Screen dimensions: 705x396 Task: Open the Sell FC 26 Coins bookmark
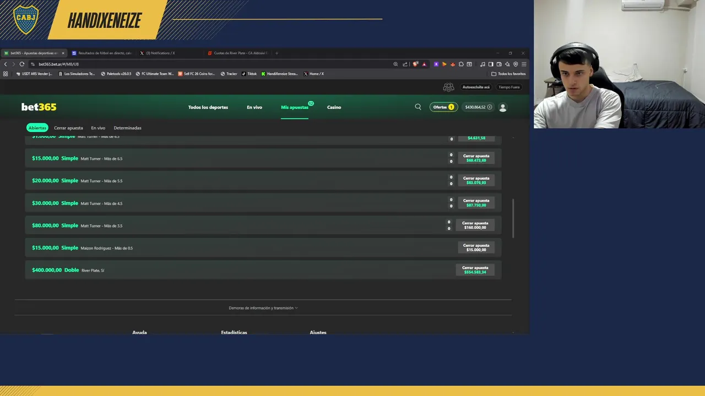tap(196, 74)
